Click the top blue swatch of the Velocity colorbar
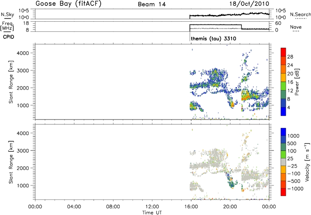311x215 pixels. pos(283,132)
